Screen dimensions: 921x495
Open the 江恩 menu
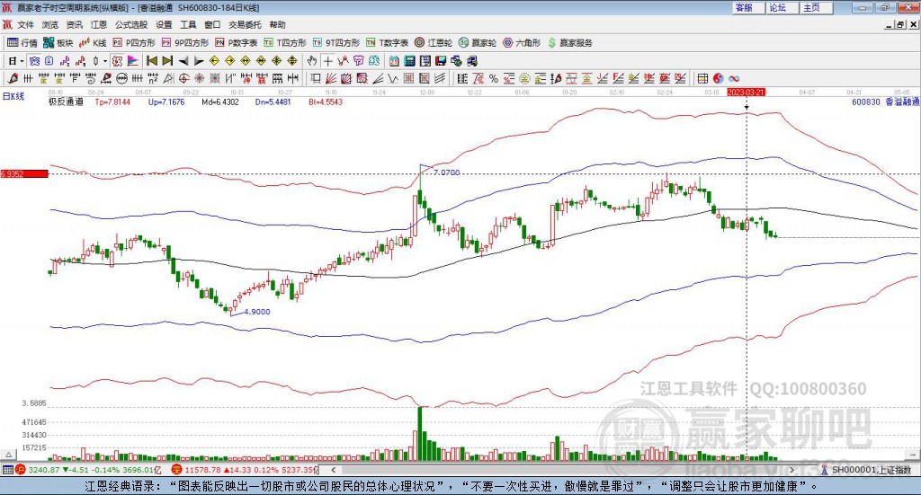99,24
